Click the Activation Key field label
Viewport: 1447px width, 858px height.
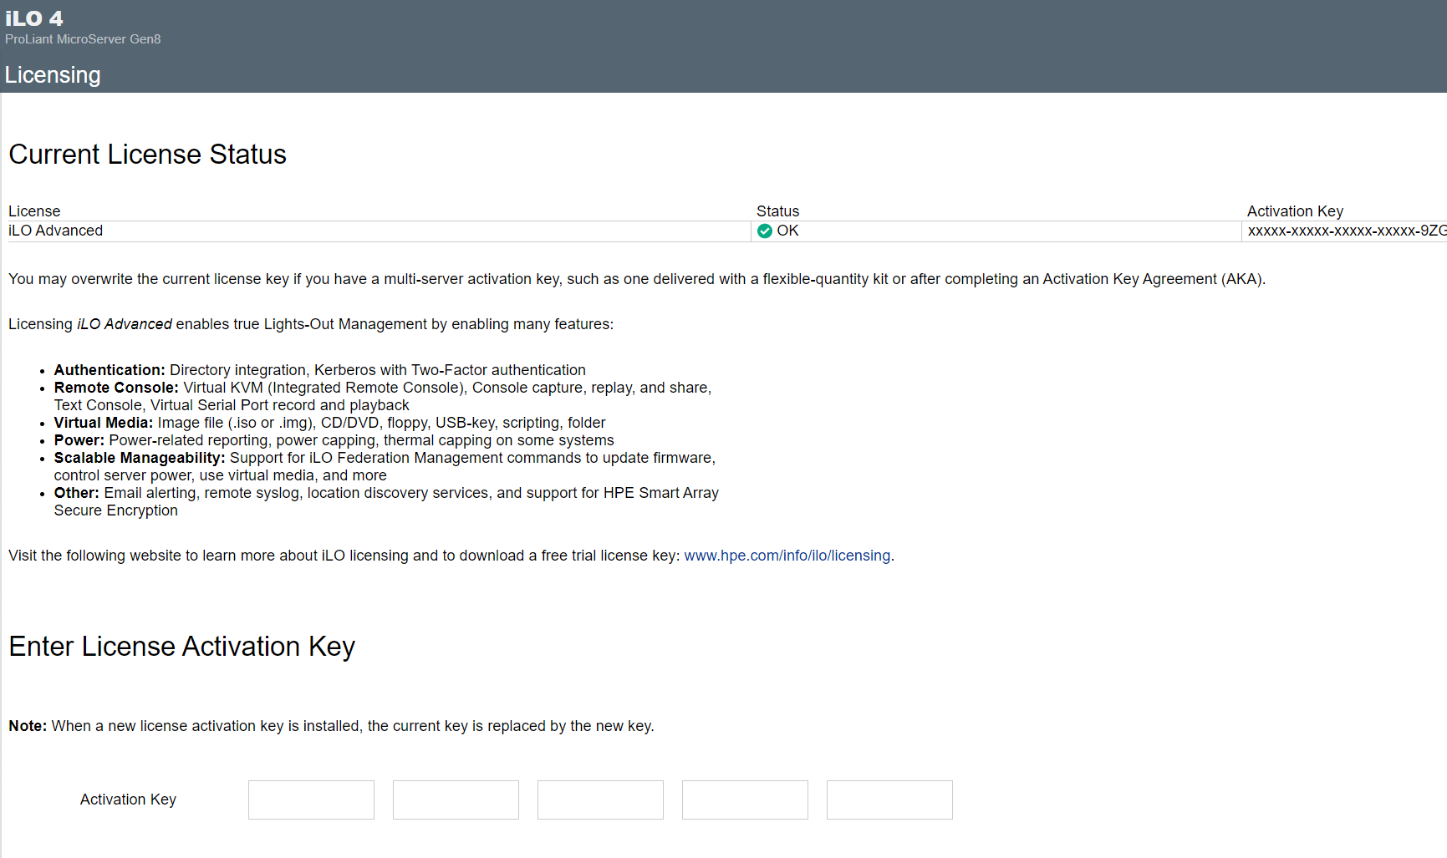128,800
